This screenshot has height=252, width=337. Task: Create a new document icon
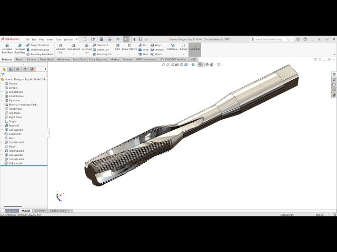point(85,39)
